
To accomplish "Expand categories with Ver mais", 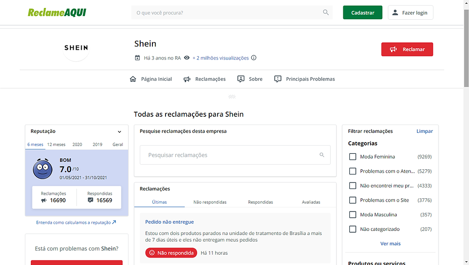I will (x=390, y=243).
